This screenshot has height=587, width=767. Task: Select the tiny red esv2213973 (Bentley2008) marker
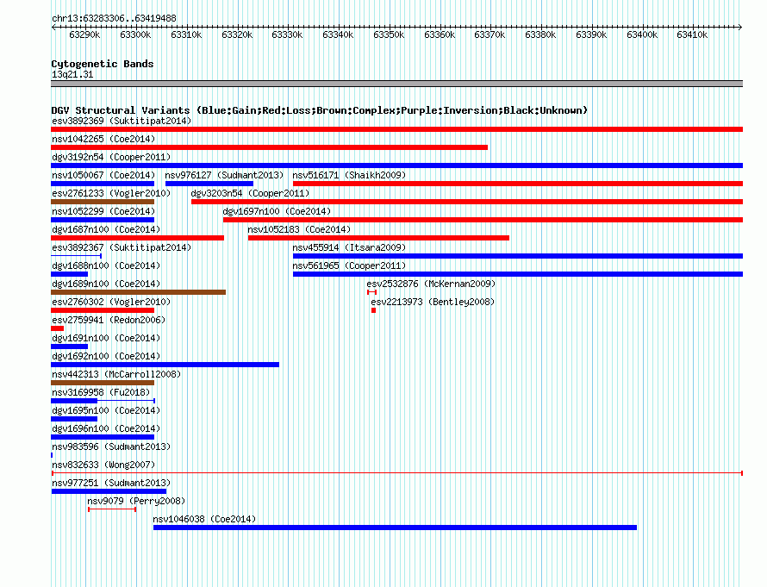(374, 310)
